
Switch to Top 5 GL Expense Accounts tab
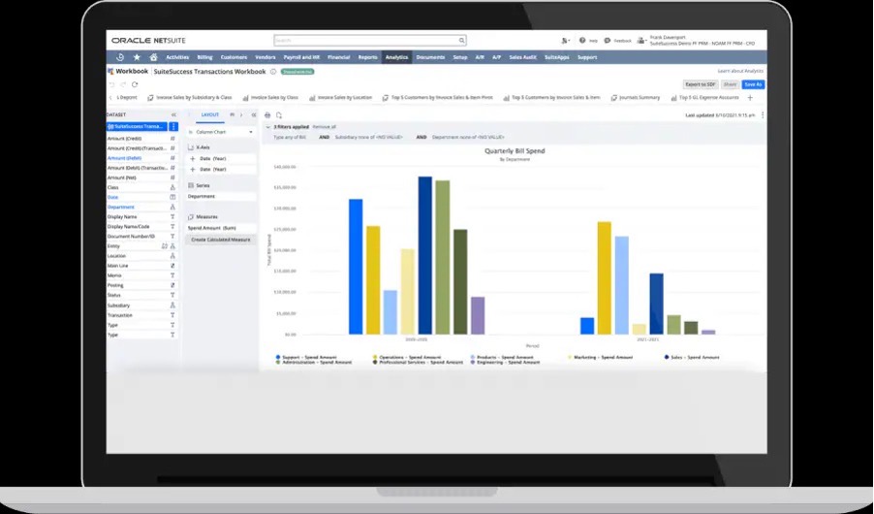tap(705, 98)
